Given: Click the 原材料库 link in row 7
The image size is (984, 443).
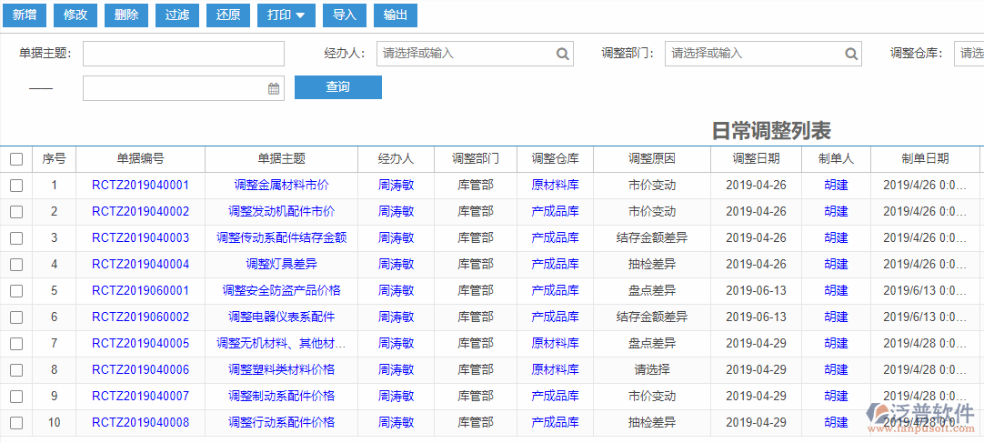Looking at the screenshot, I should [555, 344].
